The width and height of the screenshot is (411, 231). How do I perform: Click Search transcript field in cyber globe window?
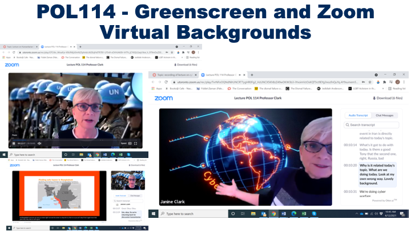click(x=372, y=125)
